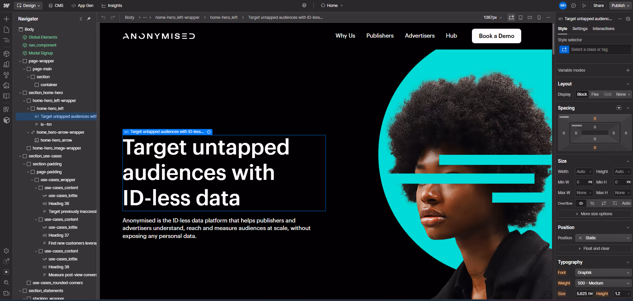
Task: Open the Font Graphik dropdown
Action: [x=603, y=273]
